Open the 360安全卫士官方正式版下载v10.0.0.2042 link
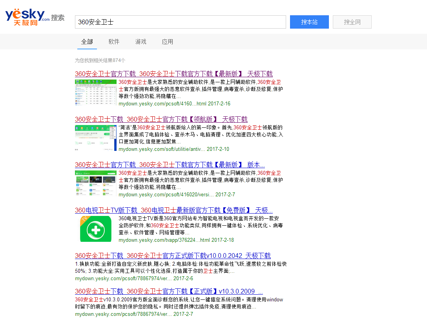 [x=173, y=256]
